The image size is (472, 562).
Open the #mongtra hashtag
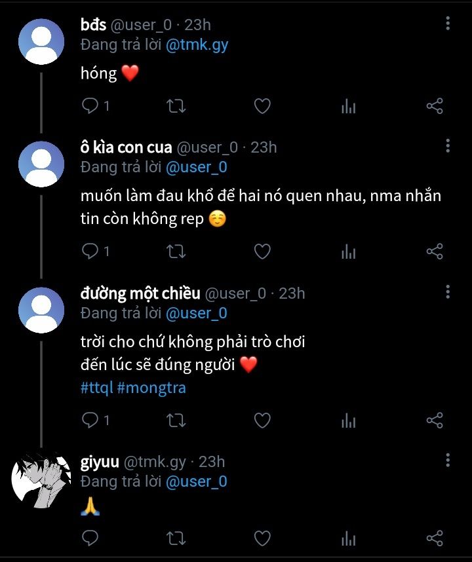(151, 388)
